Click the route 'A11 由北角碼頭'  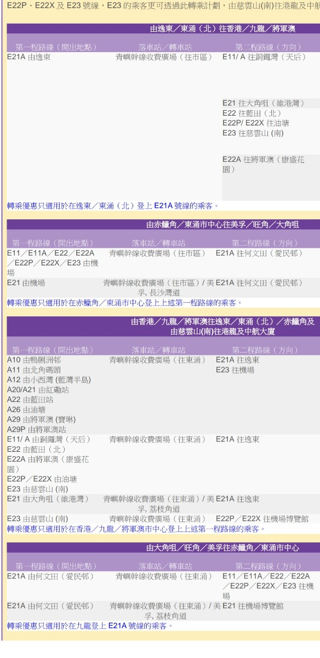click(33, 370)
